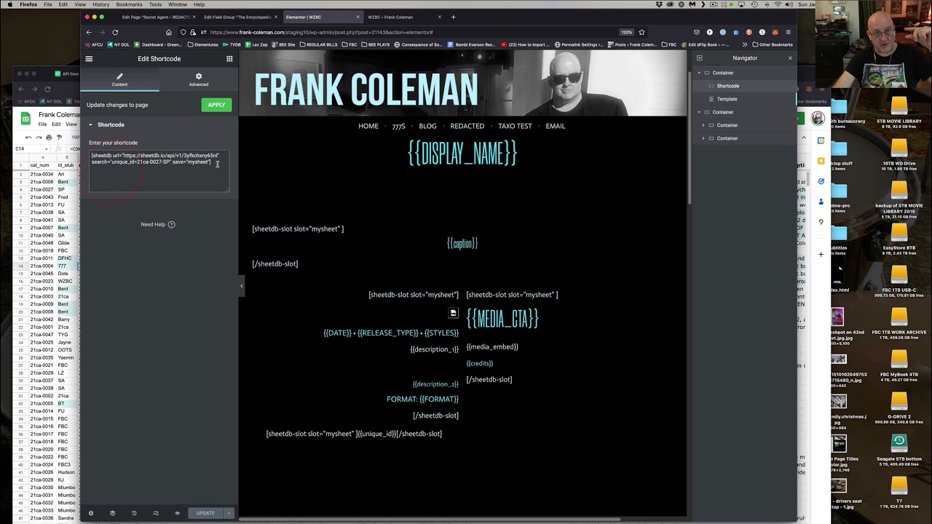The height and width of the screenshot is (524, 932).
Task: Click the vertical scrollbar of the Elementor canvas
Action: tap(689, 127)
